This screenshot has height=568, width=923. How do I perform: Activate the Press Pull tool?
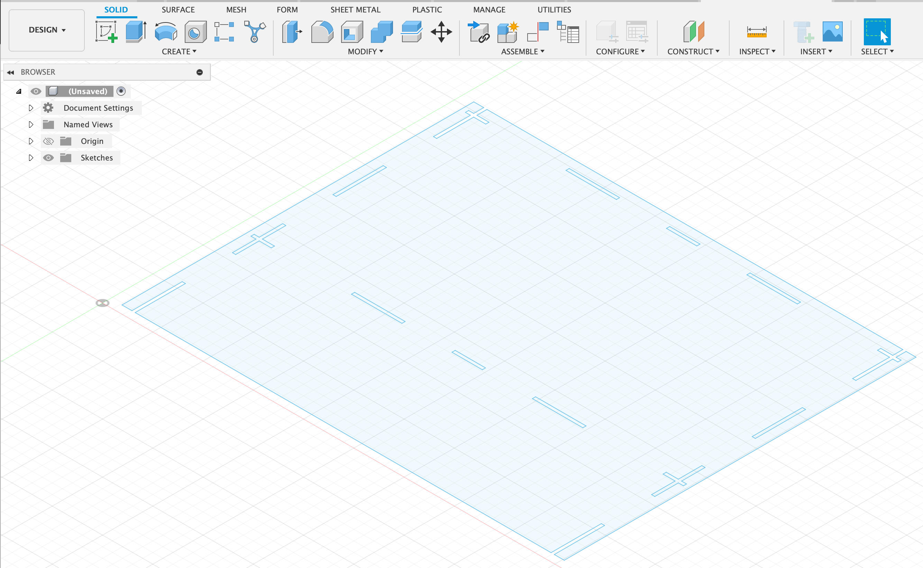(291, 32)
